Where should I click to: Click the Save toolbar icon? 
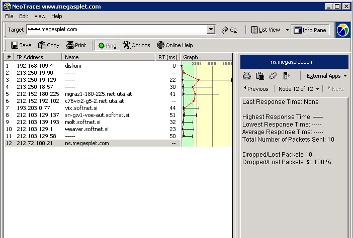[x=21, y=45]
